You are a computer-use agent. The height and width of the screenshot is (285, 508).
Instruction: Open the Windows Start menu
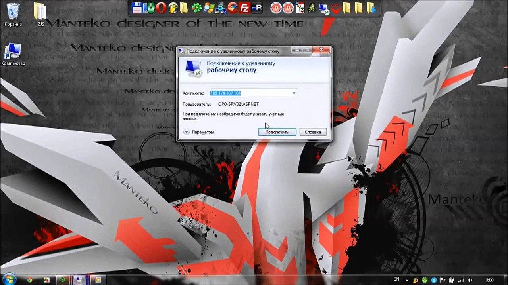[x=10, y=280]
